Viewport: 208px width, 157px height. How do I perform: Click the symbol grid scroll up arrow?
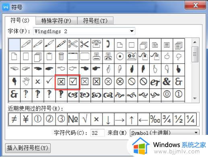point(195,42)
